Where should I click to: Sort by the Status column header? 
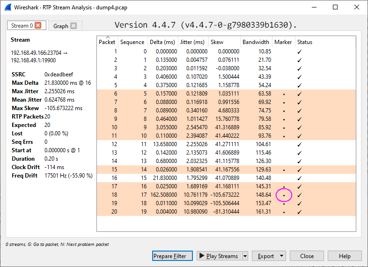(x=305, y=42)
